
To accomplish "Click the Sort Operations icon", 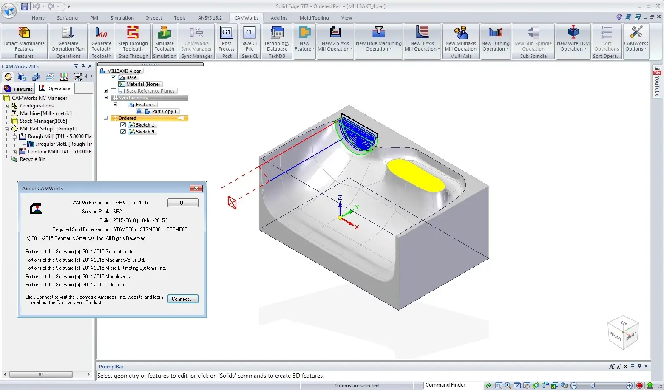I will 607,33.
